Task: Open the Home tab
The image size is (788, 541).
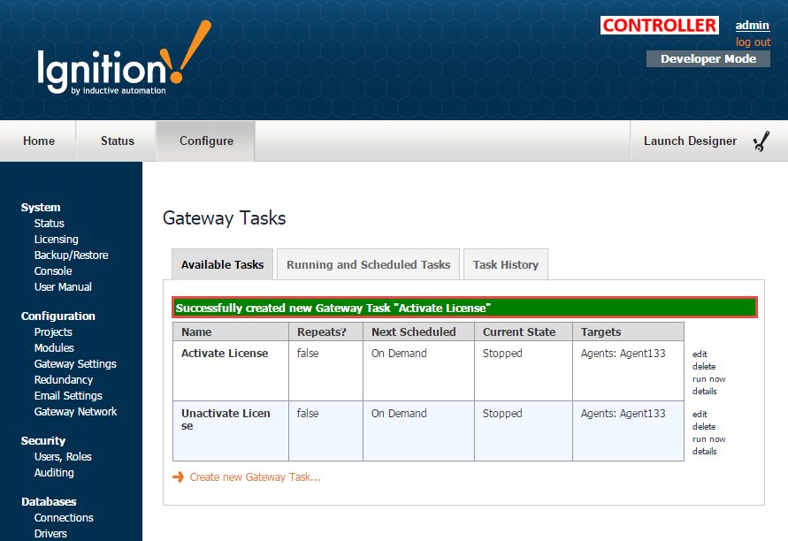Action: pos(39,141)
